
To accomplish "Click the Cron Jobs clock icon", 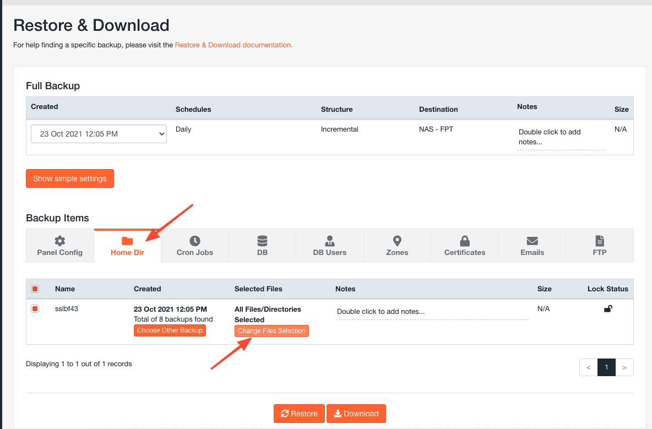I will coord(194,241).
